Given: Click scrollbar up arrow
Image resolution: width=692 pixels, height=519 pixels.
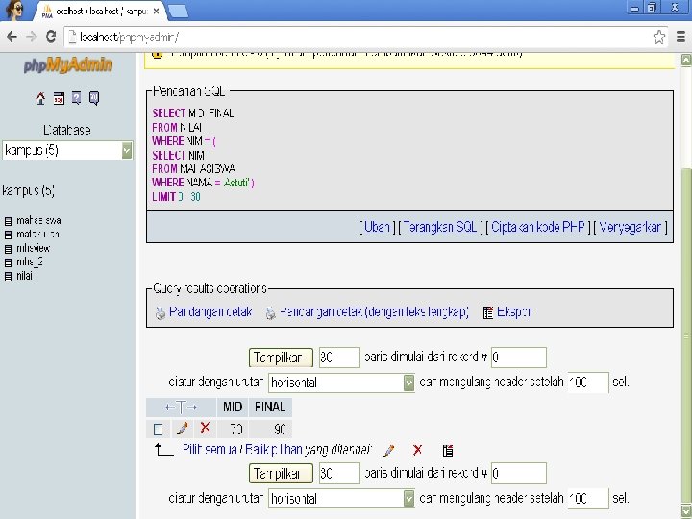Looking at the screenshot, I should pos(686,60).
